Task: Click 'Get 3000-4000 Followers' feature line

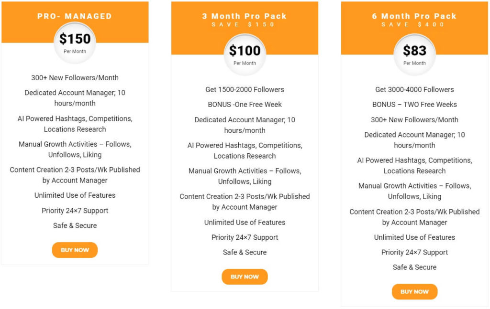Action: pos(415,90)
